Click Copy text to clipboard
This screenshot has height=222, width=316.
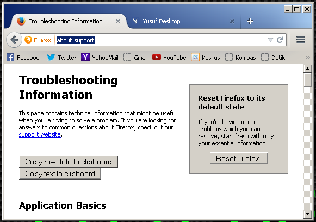tap(60, 174)
